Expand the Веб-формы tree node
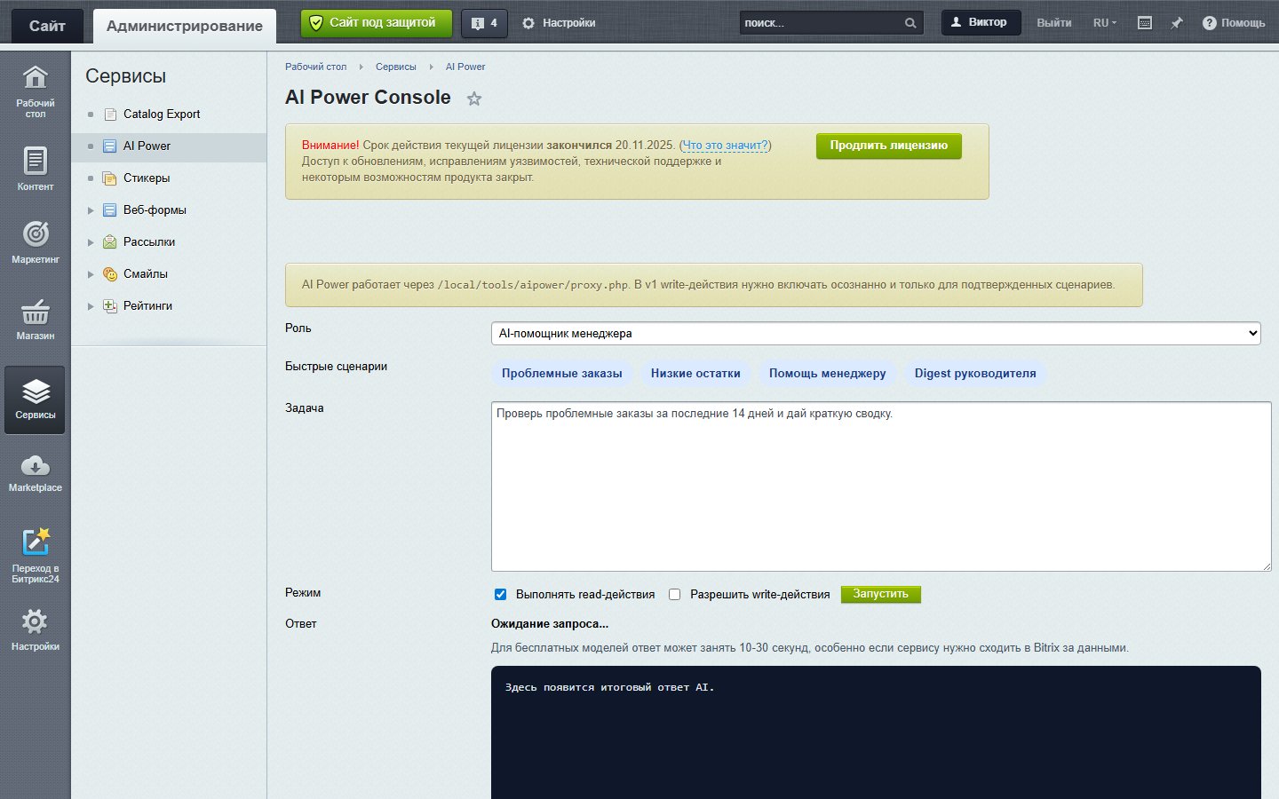Screen dimensions: 1279x799 [x=91, y=210]
